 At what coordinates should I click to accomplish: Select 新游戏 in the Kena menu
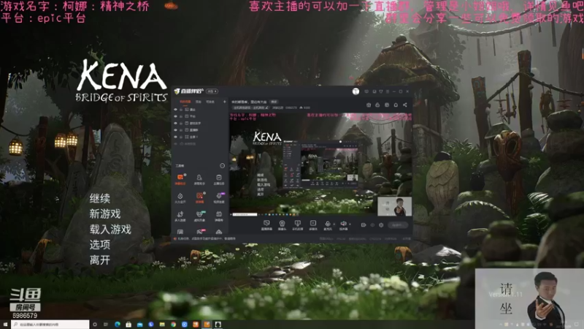click(x=105, y=213)
